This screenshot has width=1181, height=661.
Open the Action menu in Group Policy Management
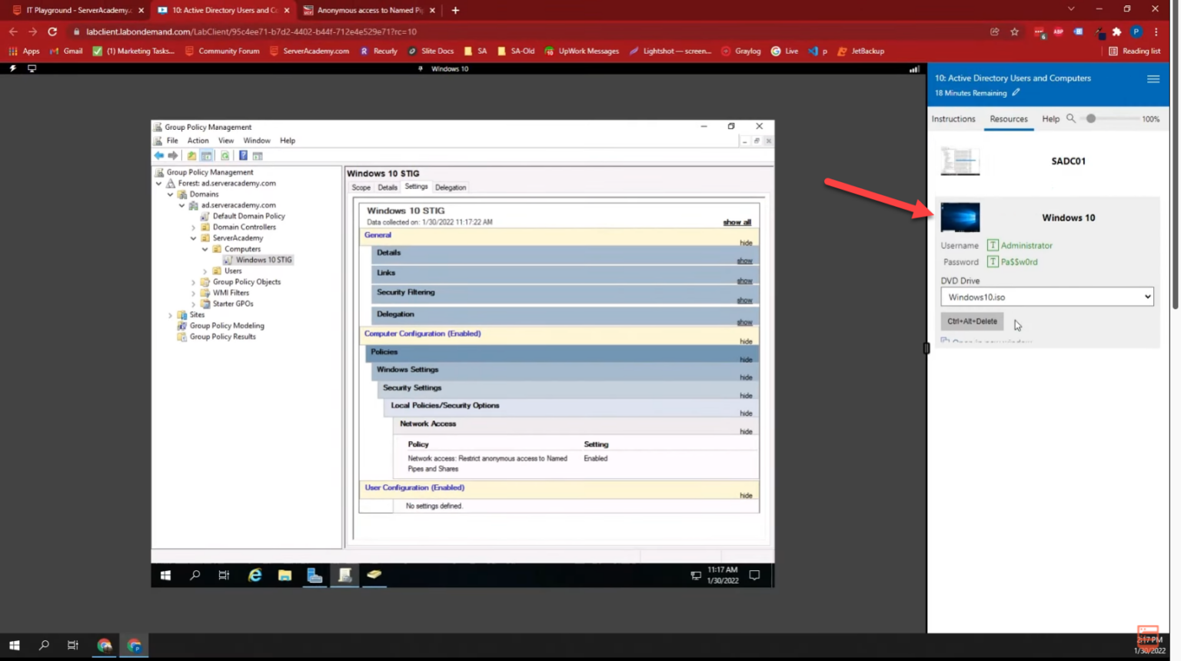[x=198, y=140]
